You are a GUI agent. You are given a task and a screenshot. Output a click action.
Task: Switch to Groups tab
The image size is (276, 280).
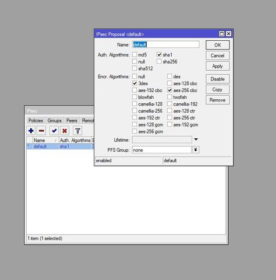tap(54, 121)
